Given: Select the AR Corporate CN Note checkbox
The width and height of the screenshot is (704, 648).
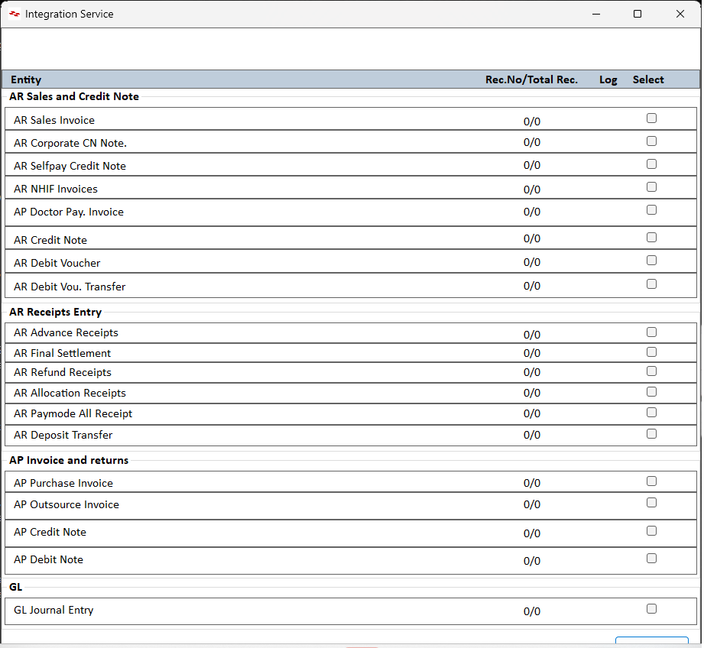Looking at the screenshot, I should [x=651, y=141].
